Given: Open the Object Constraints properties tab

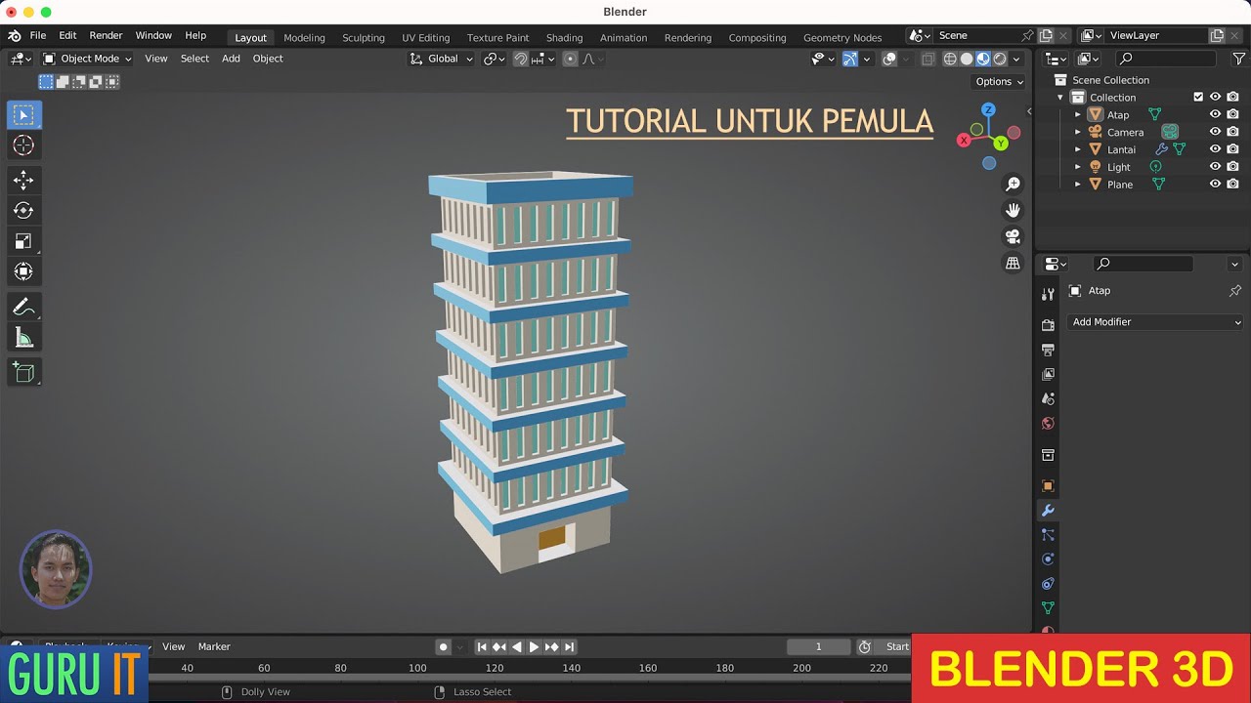Looking at the screenshot, I should pos(1048,584).
